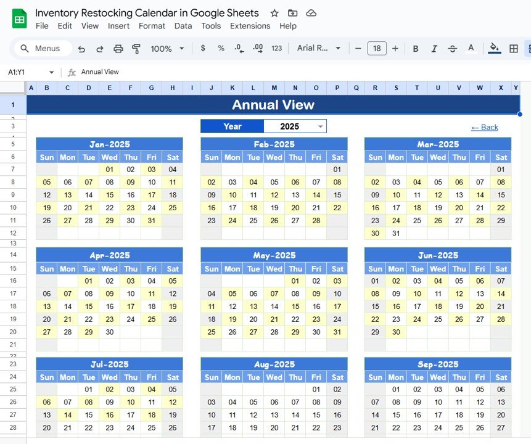Viewport: 531px width, 444px height.
Task: Open the Arial font family dropdown
Action: pyautogui.click(x=319, y=48)
